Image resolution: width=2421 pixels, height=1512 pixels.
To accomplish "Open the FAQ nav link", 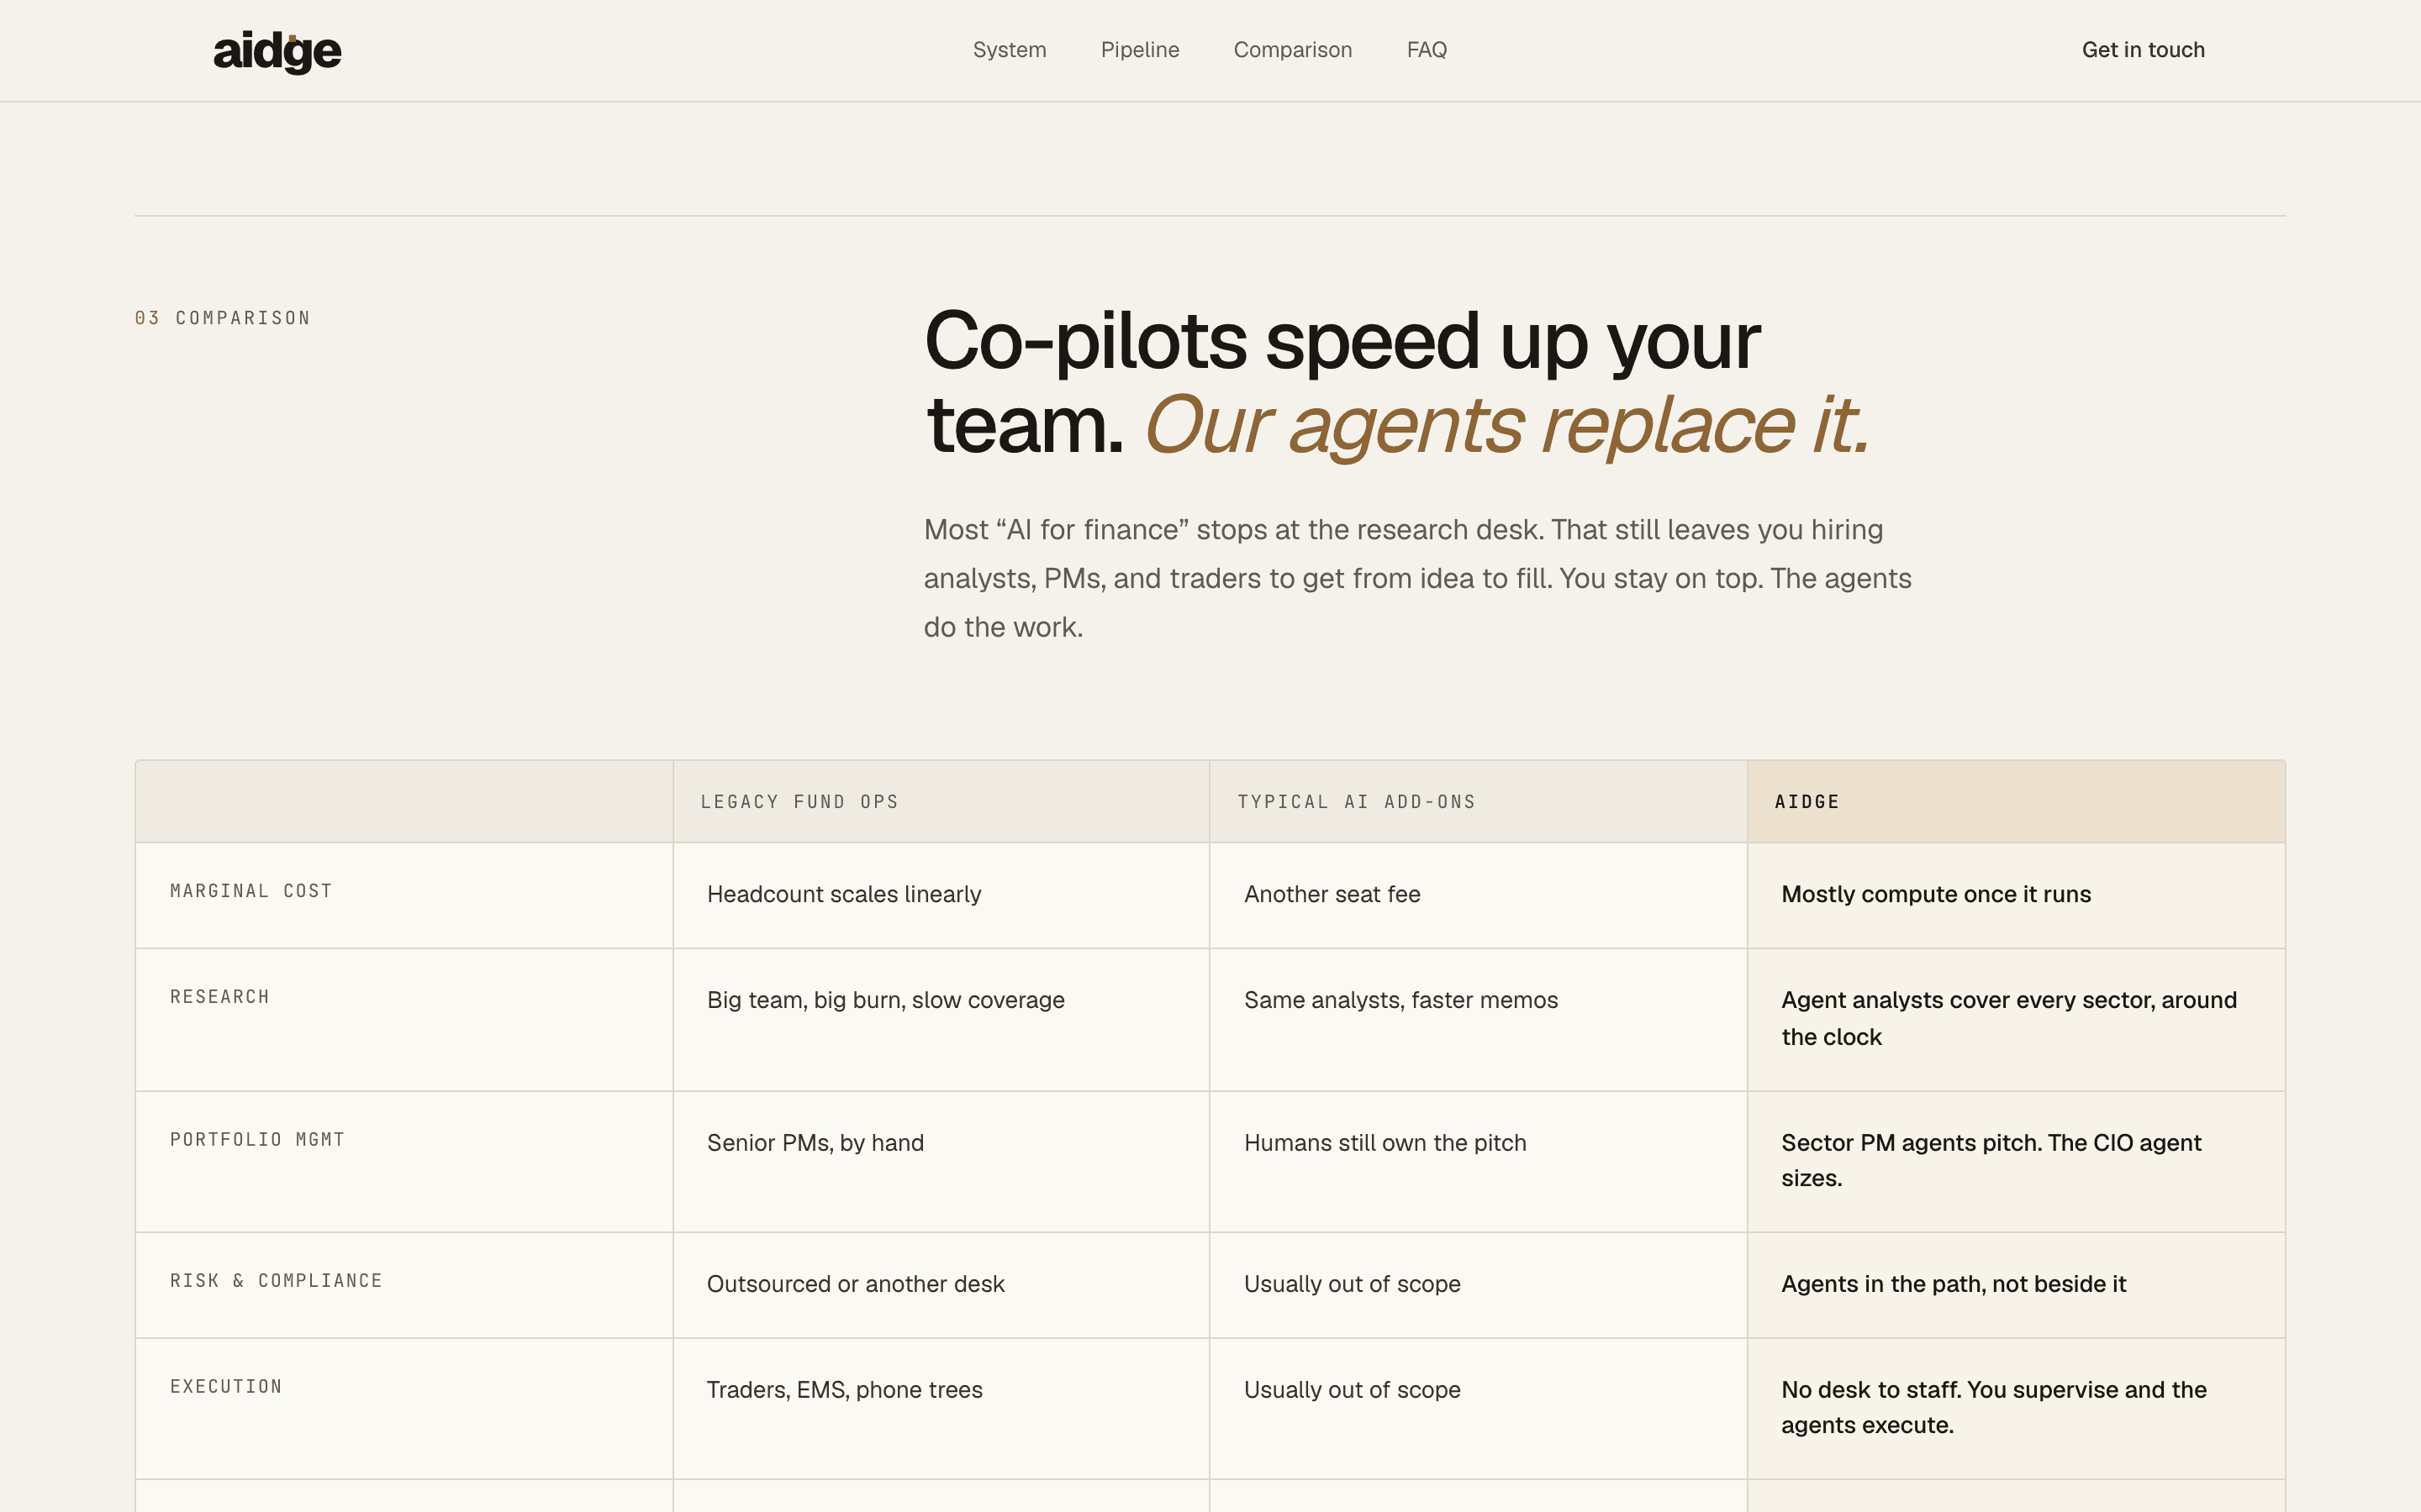I will [x=1427, y=50].
